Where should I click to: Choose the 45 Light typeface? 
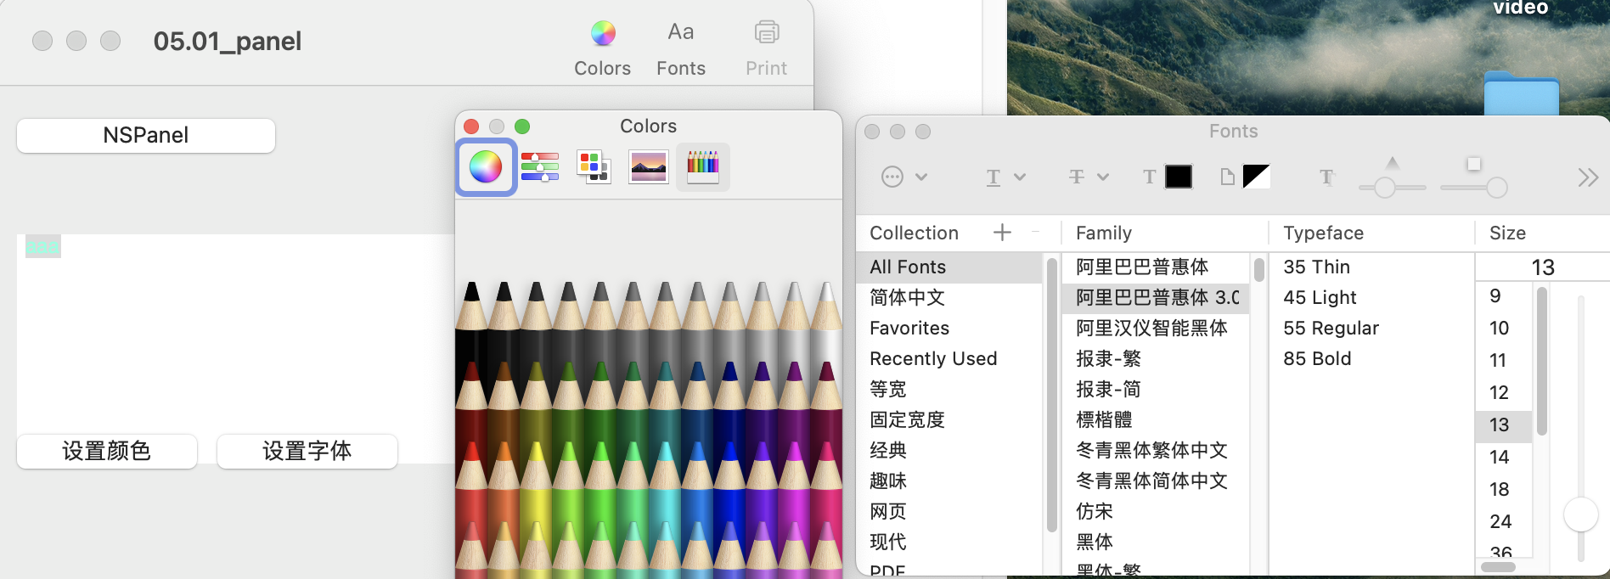click(1371, 298)
